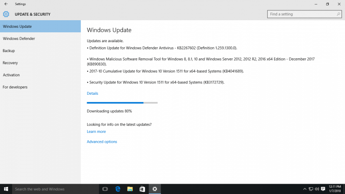The image size is (345, 194).
Task: Open the For developers section
Action: coord(40,87)
